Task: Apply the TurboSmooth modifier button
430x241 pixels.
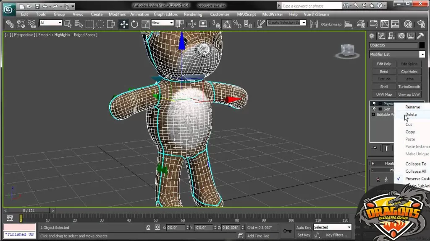Action: [x=409, y=87]
